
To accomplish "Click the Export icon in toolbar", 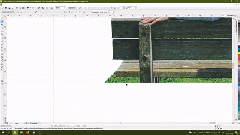I will [42, 8].
